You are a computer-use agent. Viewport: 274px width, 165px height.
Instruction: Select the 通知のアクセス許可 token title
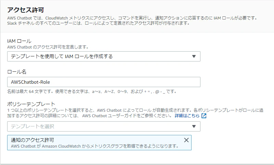pyautogui.click(x=32, y=140)
